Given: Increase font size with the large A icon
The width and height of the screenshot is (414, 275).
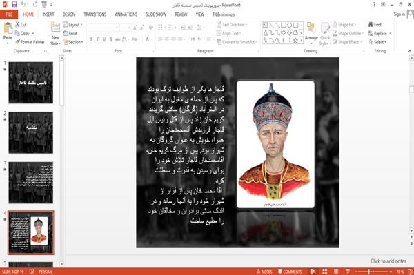Looking at the screenshot, I should coord(135,28).
